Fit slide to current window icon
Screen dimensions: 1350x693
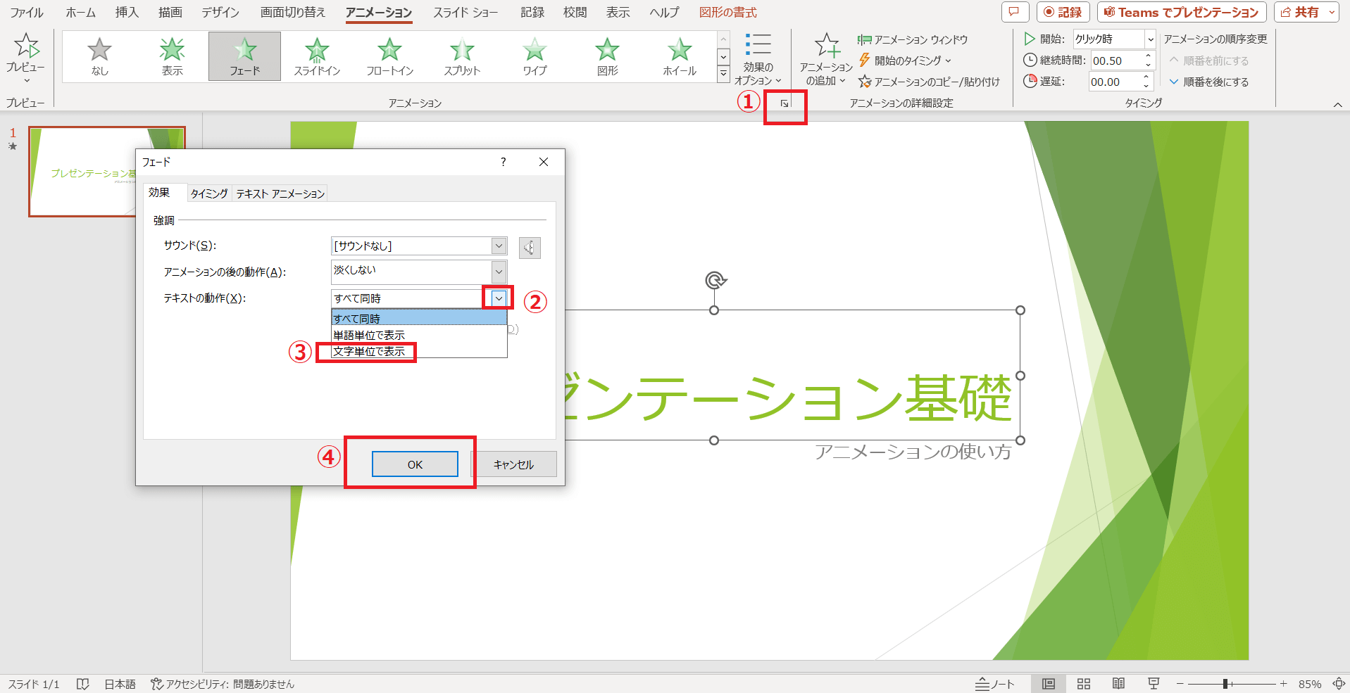[1339, 684]
